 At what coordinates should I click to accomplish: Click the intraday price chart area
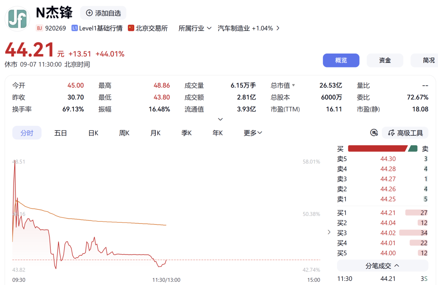point(166,215)
